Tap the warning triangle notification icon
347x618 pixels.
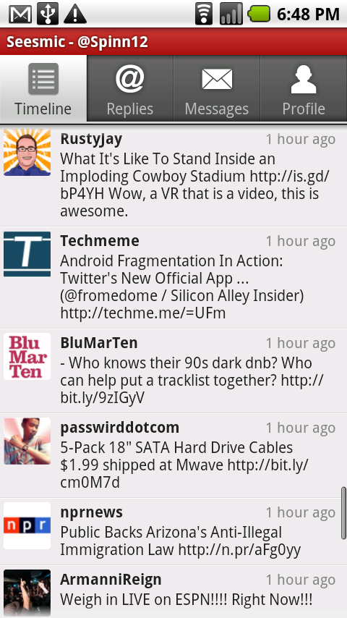pos(75,14)
